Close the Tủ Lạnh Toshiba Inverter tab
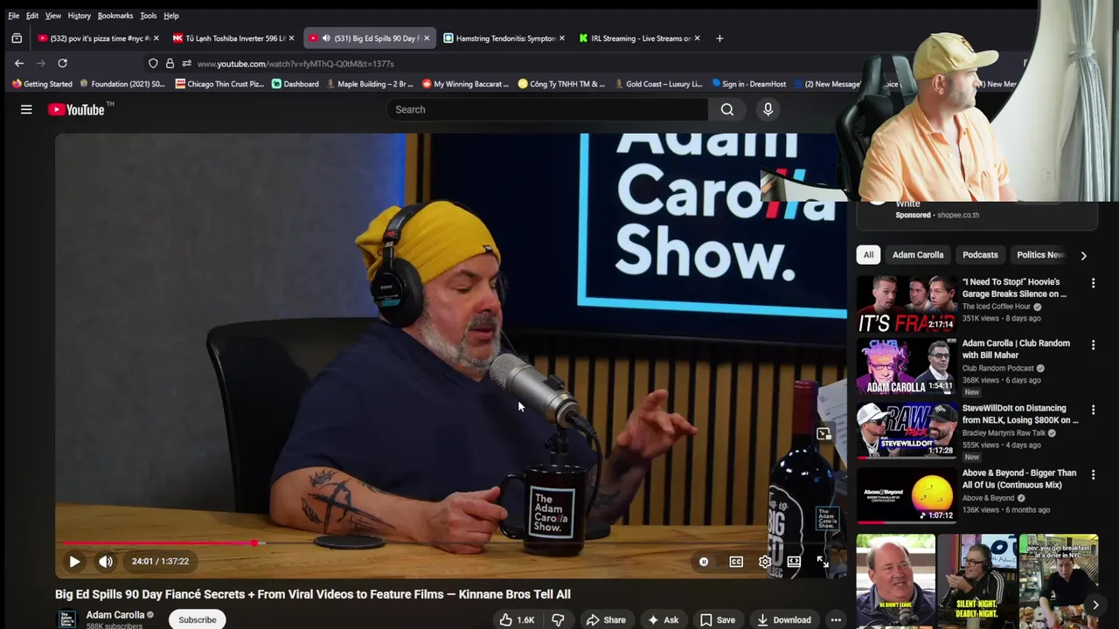The height and width of the screenshot is (629, 1119). pyautogui.click(x=291, y=38)
